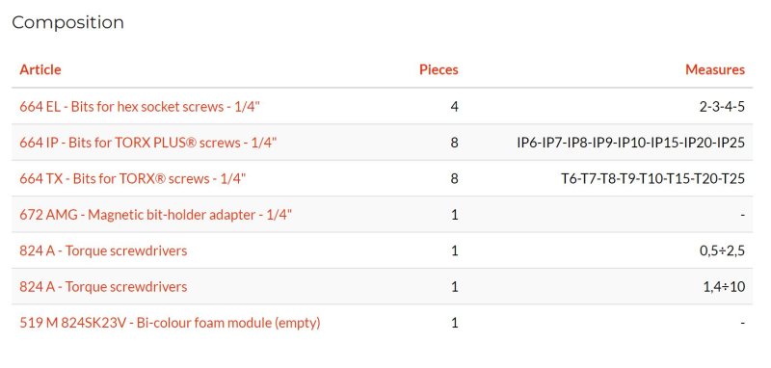Click the Composition section heading
The height and width of the screenshot is (368, 771).
pyautogui.click(x=67, y=22)
